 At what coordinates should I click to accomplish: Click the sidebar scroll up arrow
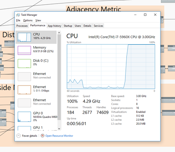pos(59,33)
